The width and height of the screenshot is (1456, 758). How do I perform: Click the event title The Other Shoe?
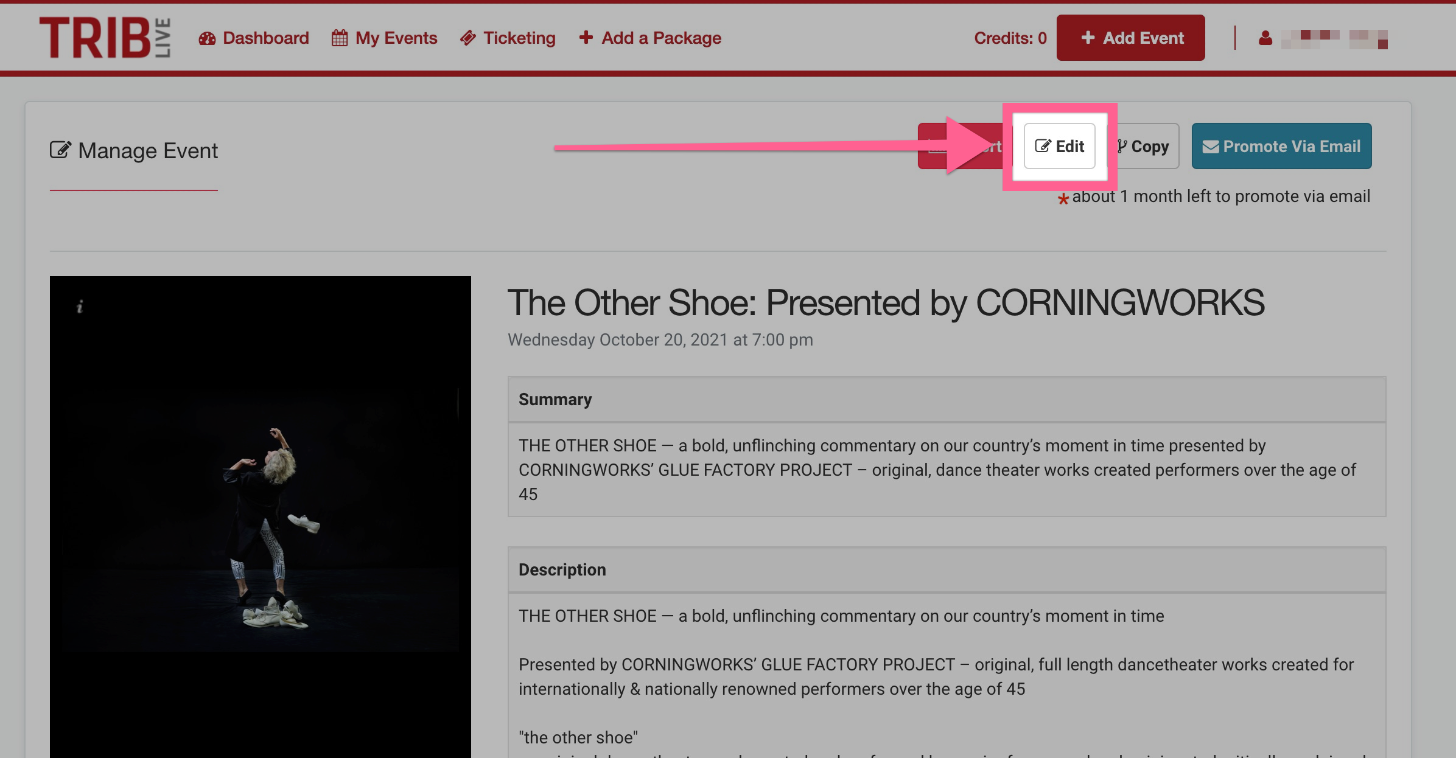[886, 302]
